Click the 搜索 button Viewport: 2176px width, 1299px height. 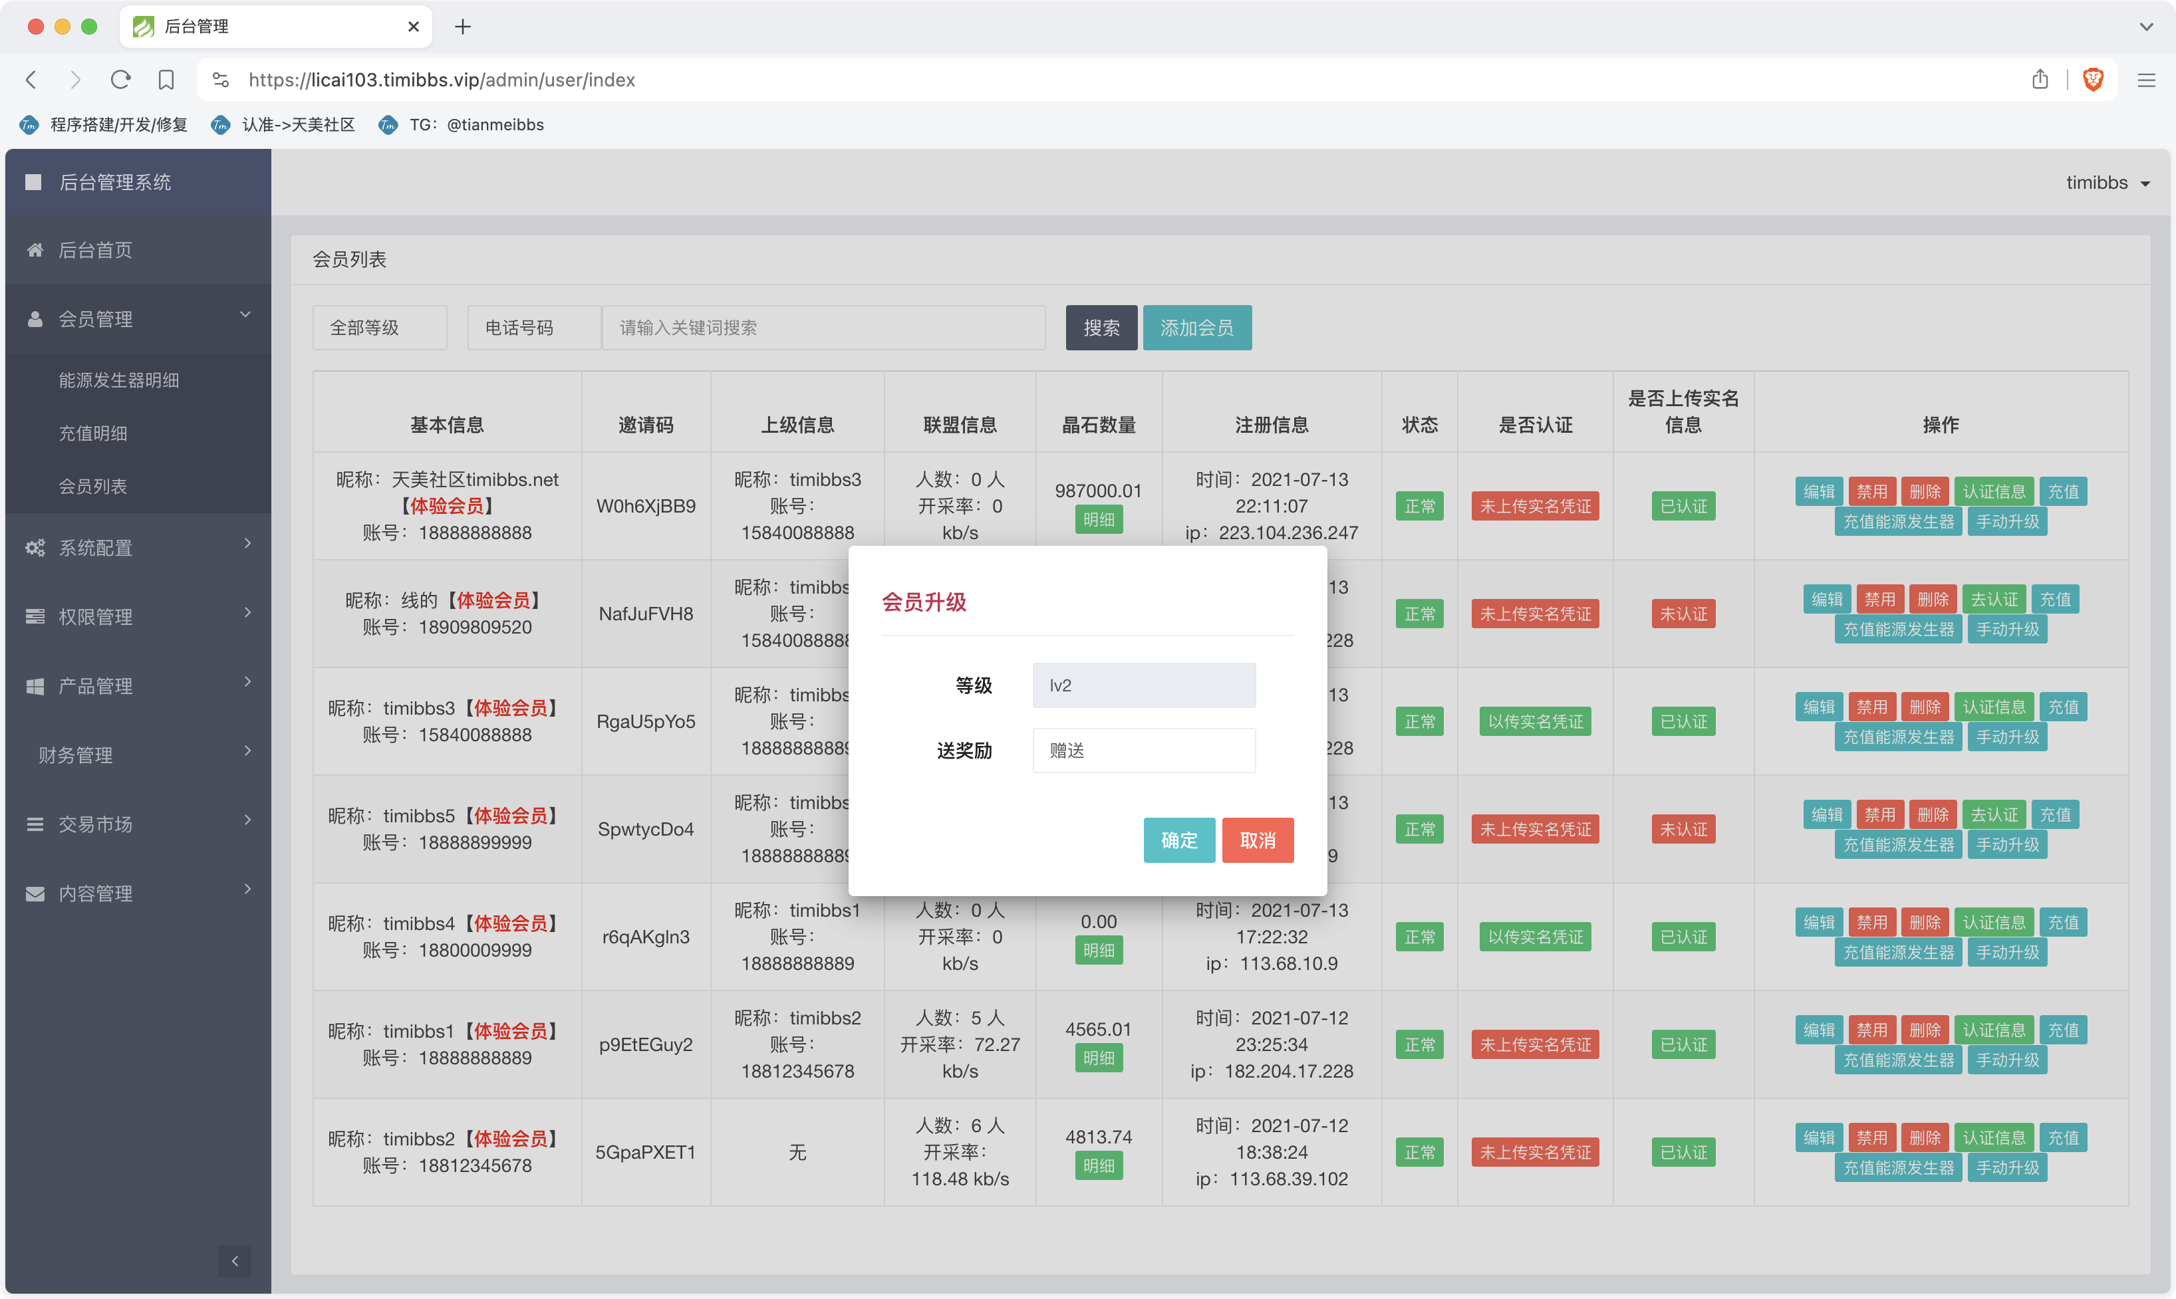pos(1101,327)
